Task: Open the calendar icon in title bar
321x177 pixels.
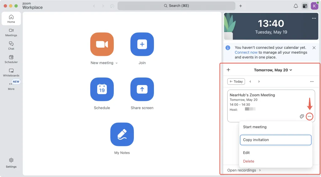Action: (305, 6)
